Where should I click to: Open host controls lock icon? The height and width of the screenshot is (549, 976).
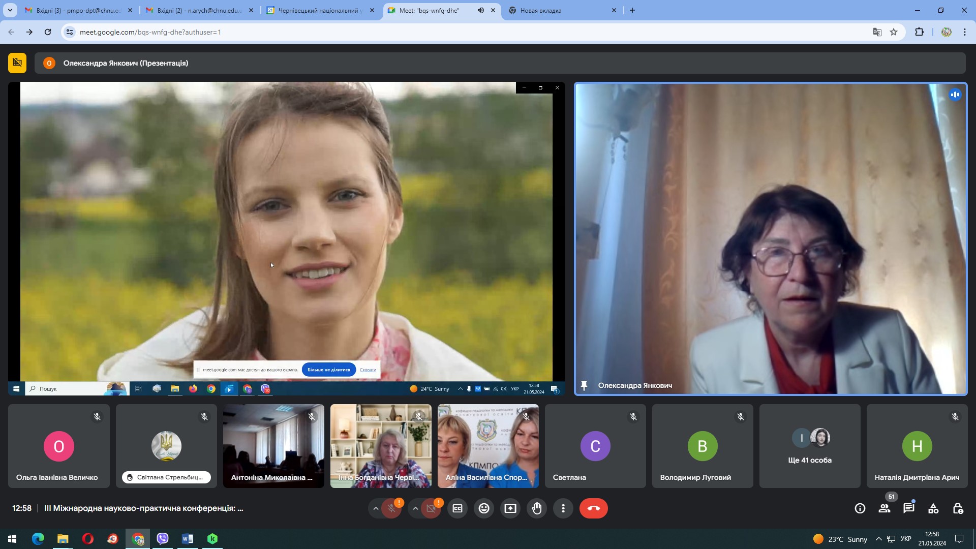(x=958, y=508)
